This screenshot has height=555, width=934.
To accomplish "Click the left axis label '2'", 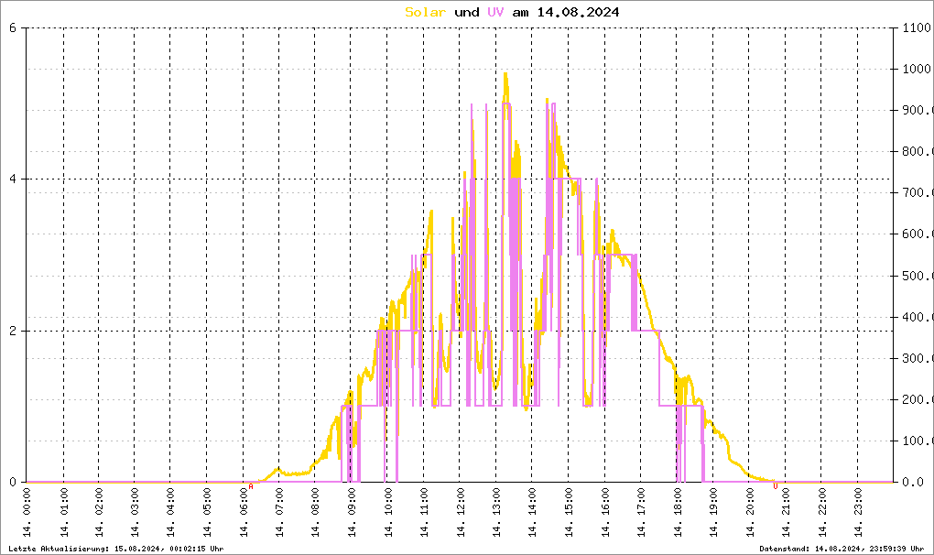I will (x=13, y=332).
